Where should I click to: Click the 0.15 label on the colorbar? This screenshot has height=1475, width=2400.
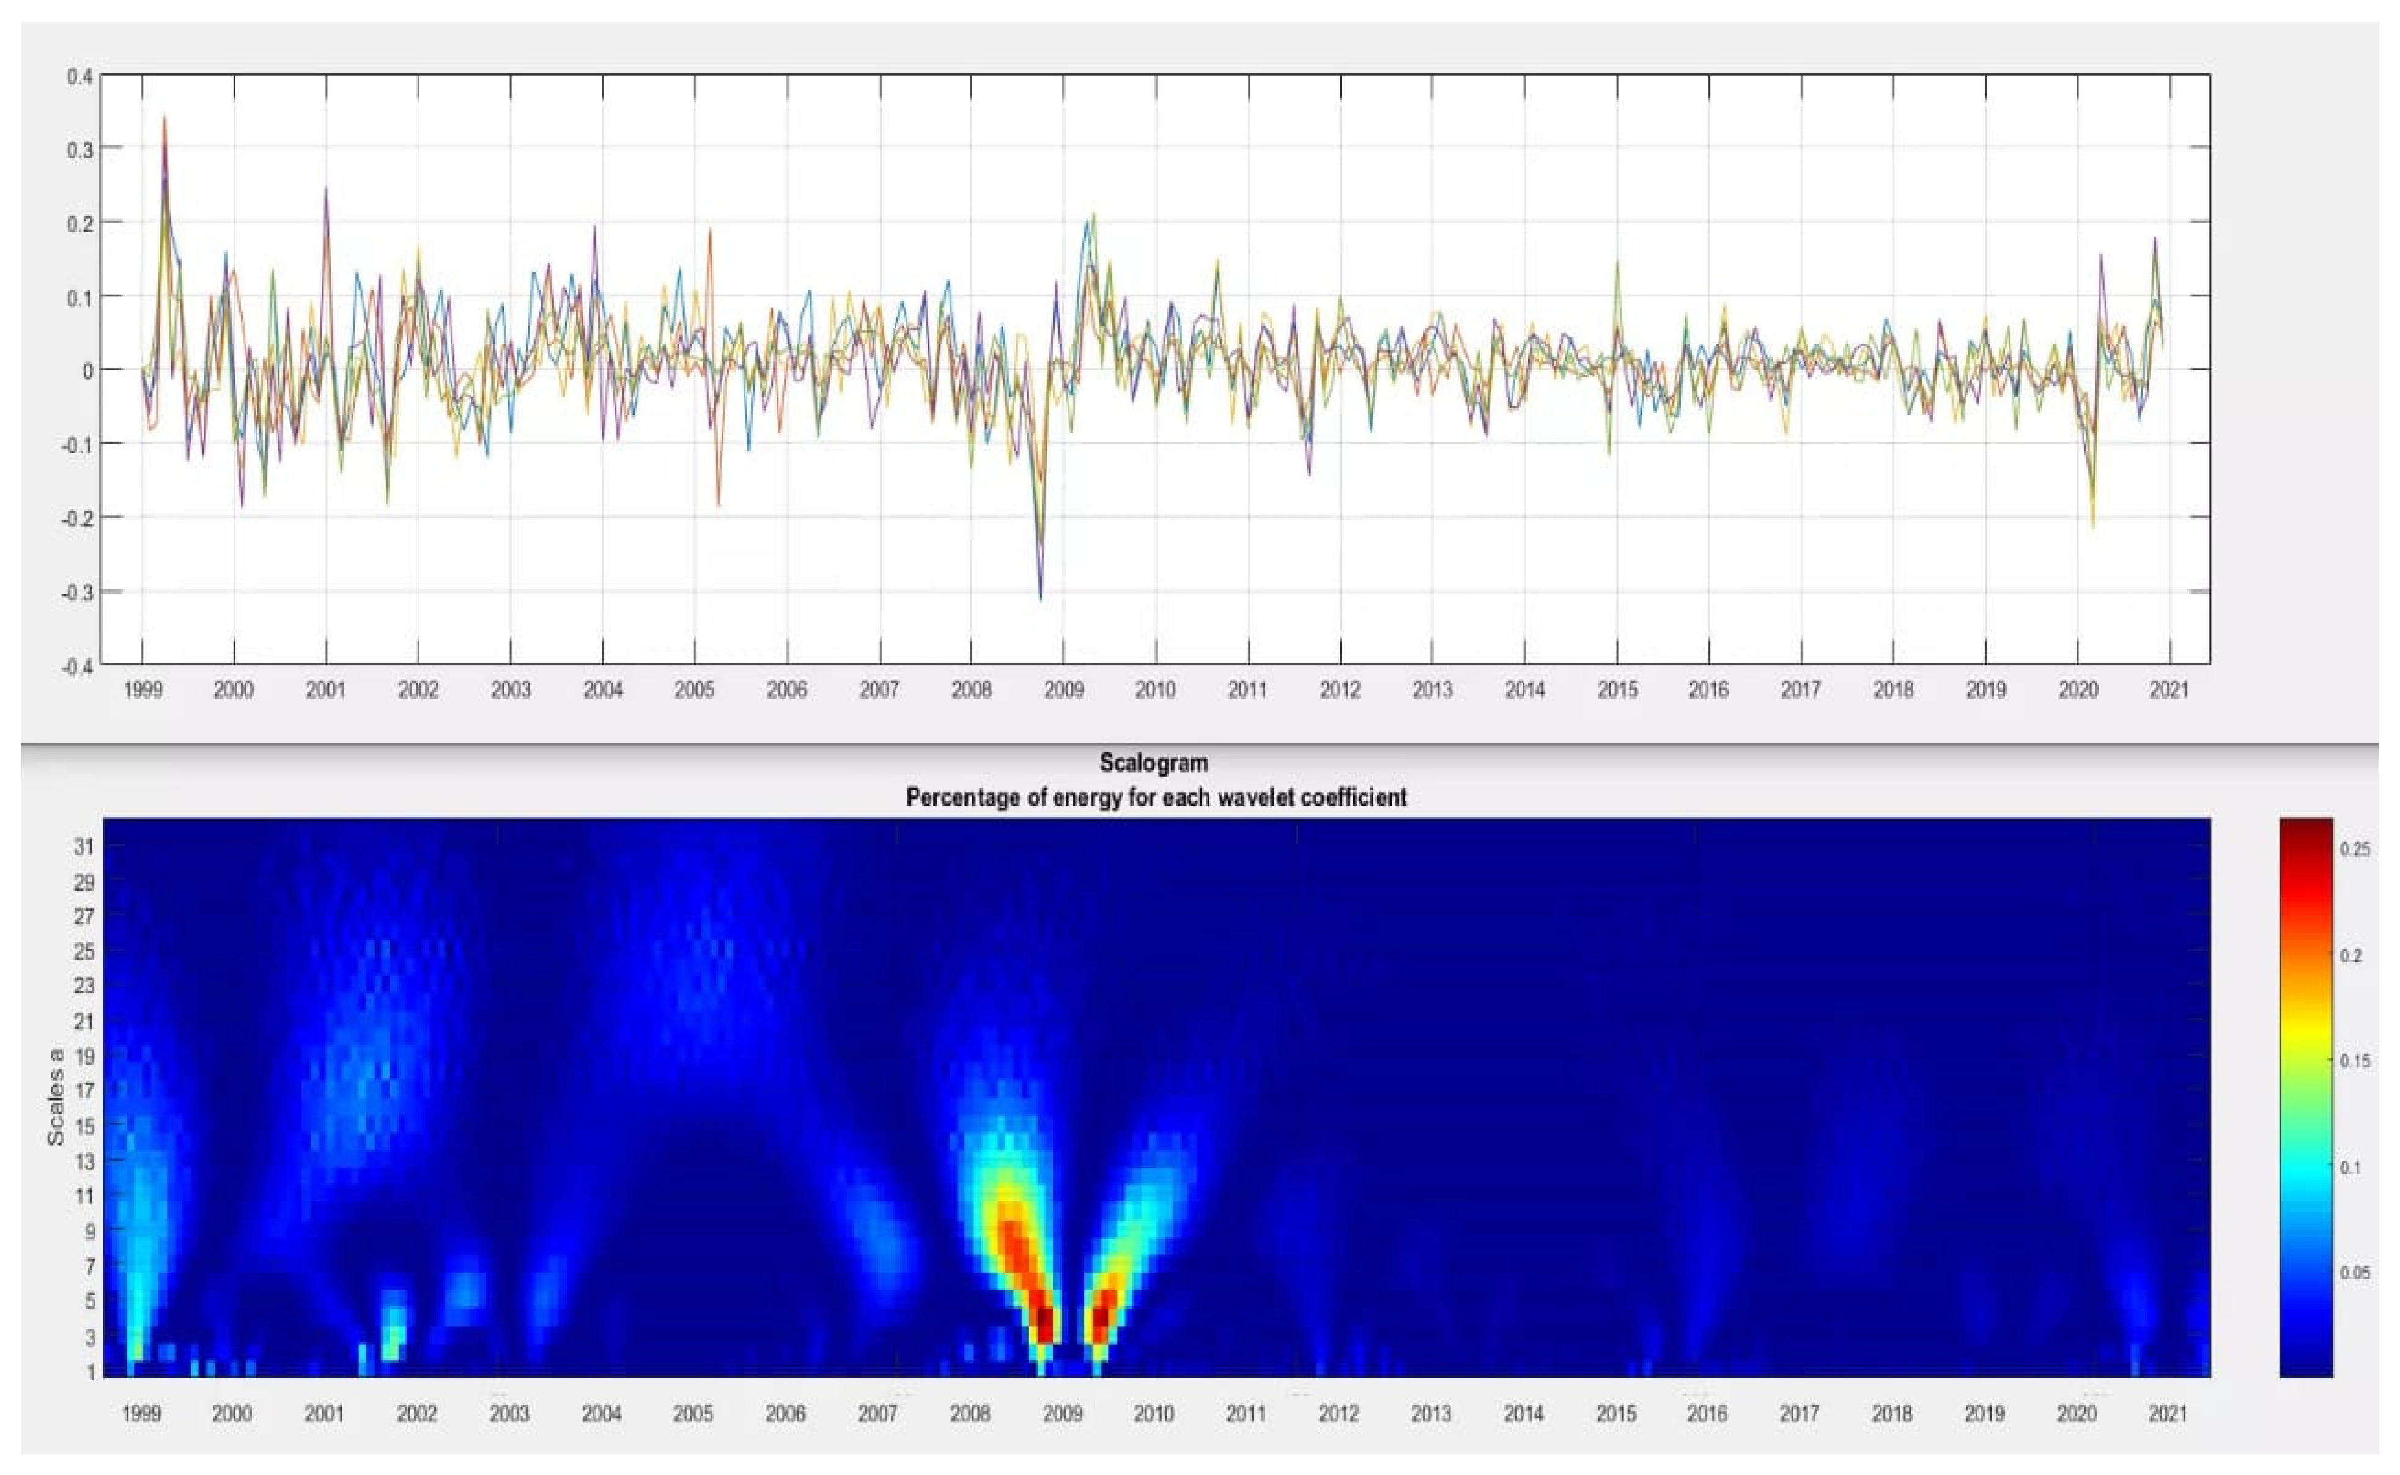2355,1061
